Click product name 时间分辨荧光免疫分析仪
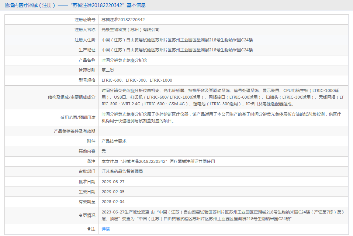The height and width of the screenshot is (236, 353). [x=124, y=60]
